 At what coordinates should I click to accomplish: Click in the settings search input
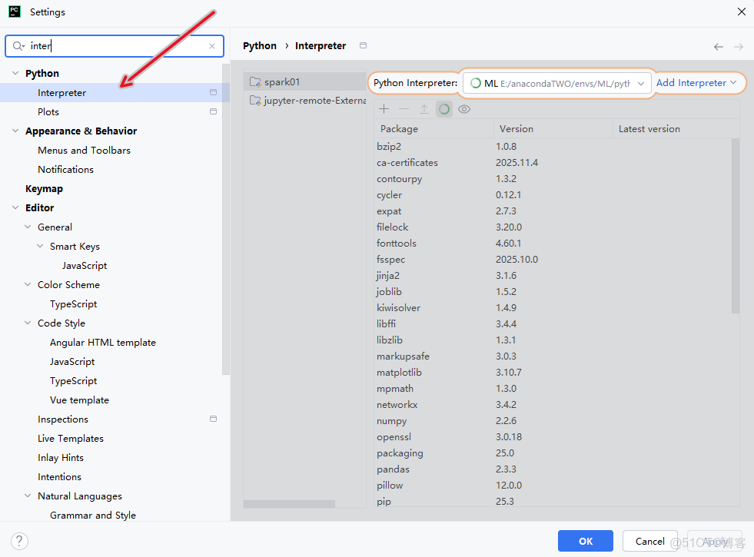click(x=115, y=46)
